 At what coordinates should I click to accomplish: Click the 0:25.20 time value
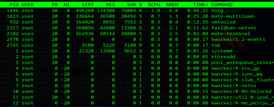pyautogui.click(x=198, y=16)
